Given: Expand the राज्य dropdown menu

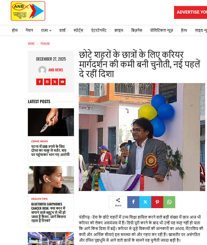Looking at the screenshot, I should click(46, 30).
